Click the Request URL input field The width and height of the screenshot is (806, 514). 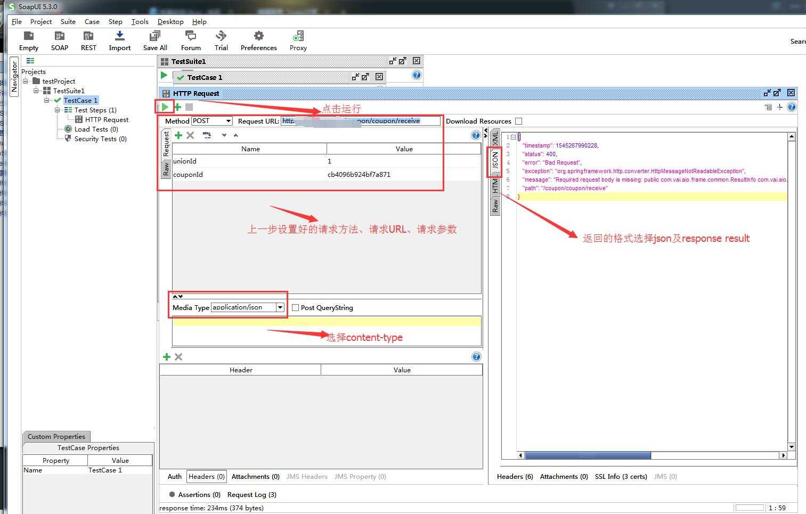tap(361, 121)
